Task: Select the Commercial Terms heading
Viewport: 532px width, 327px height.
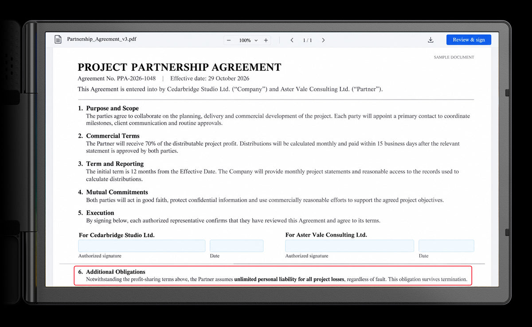Action: click(x=113, y=136)
